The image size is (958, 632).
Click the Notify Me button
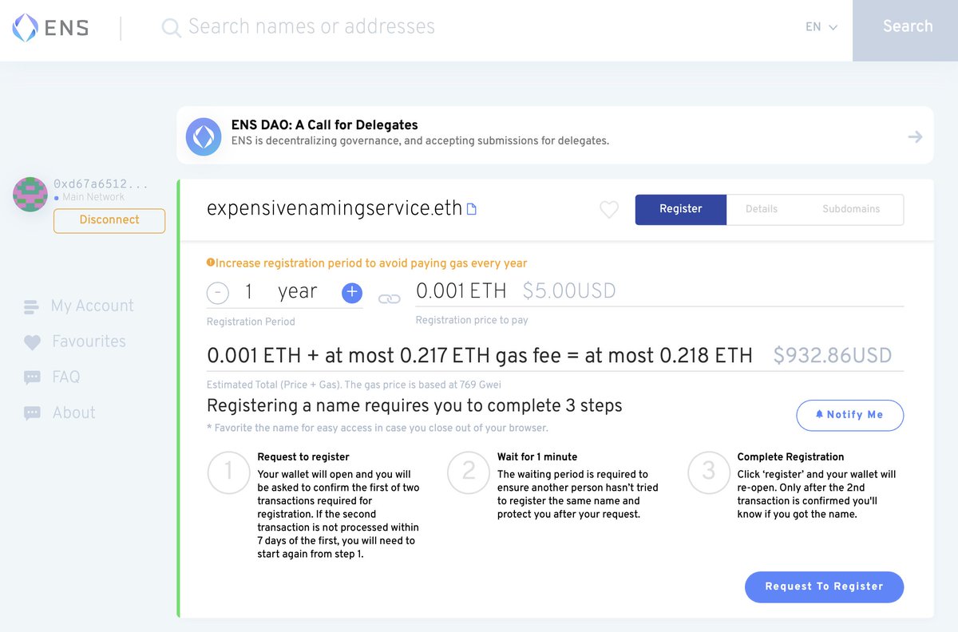(850, 415)
